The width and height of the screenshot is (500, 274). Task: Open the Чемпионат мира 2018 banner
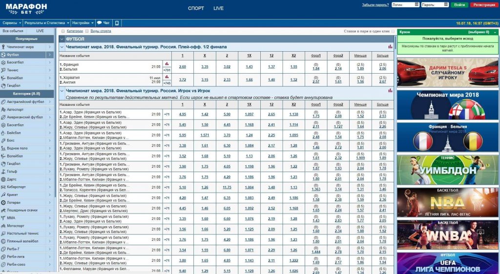coord(448,105)
